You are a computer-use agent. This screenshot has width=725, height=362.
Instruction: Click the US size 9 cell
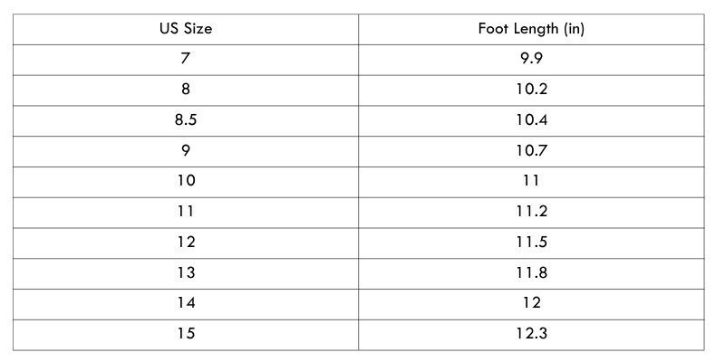[186, 150]
